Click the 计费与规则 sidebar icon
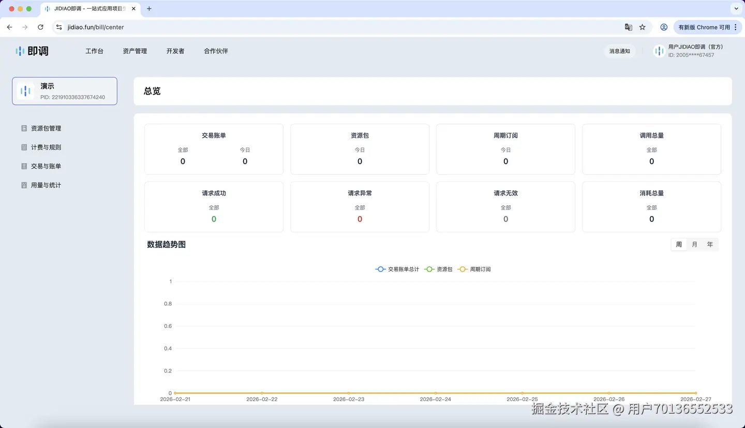This screenshot has width=745, height=428. coord(24,147)
